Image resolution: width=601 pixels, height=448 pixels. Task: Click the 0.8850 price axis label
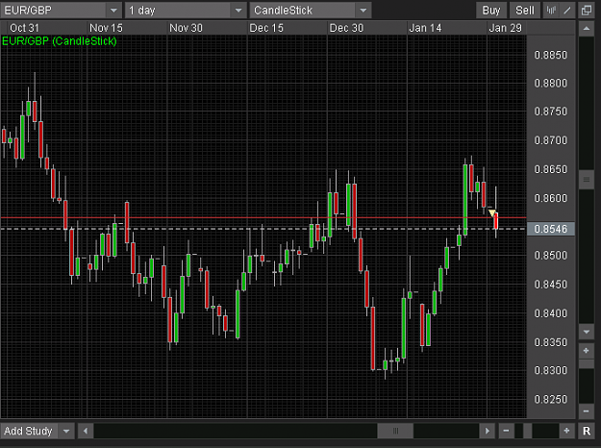[x=550, y=55]
